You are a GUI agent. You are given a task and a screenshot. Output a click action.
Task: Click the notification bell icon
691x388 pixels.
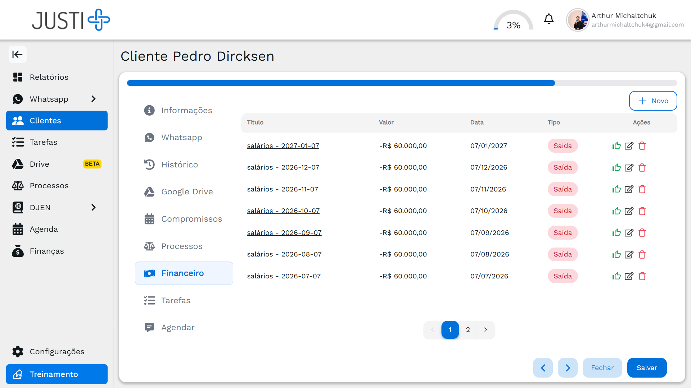point(548,19)
